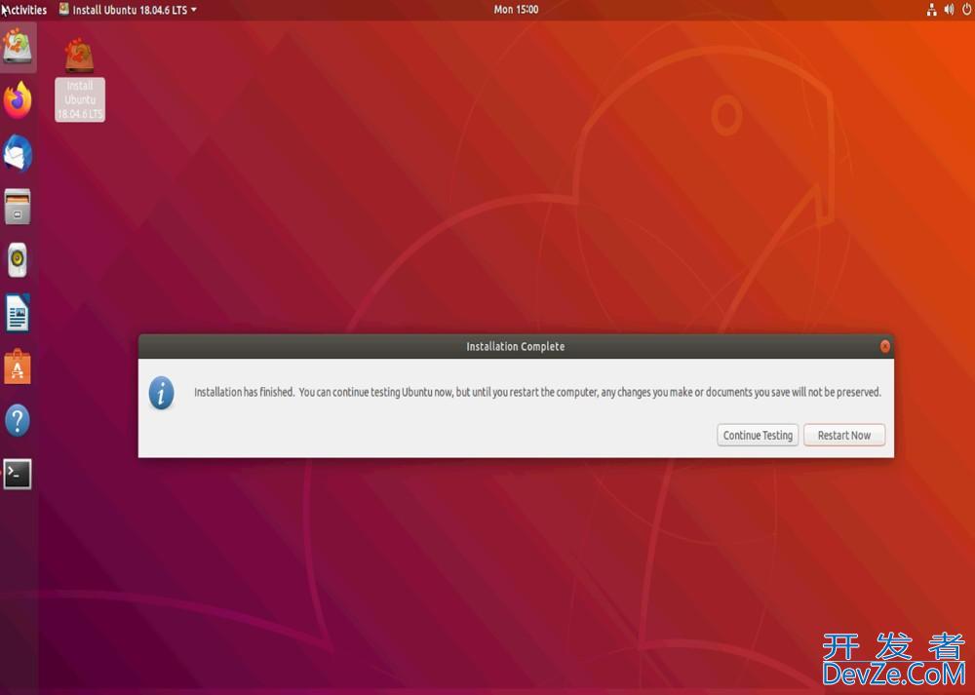Open Thunderbird Mail from the dock
Viewport: 975px width, 695px height.
coord(18,154)
